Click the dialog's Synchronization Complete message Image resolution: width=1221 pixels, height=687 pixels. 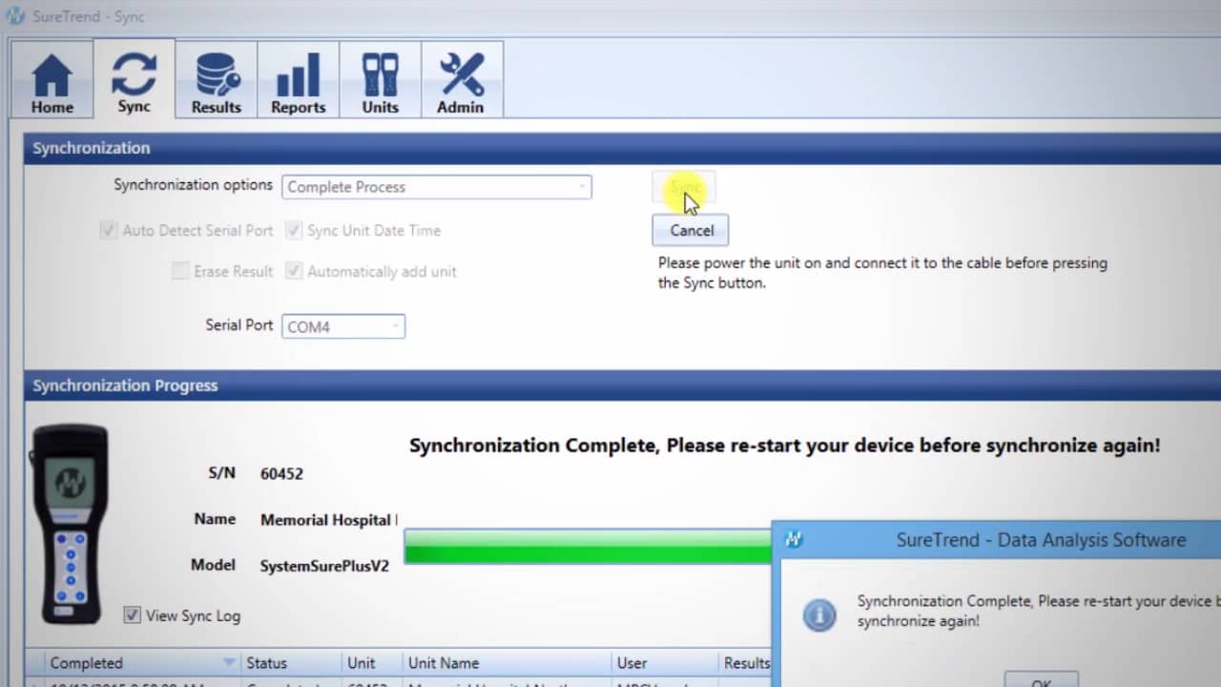click(x=1038, y=611)
